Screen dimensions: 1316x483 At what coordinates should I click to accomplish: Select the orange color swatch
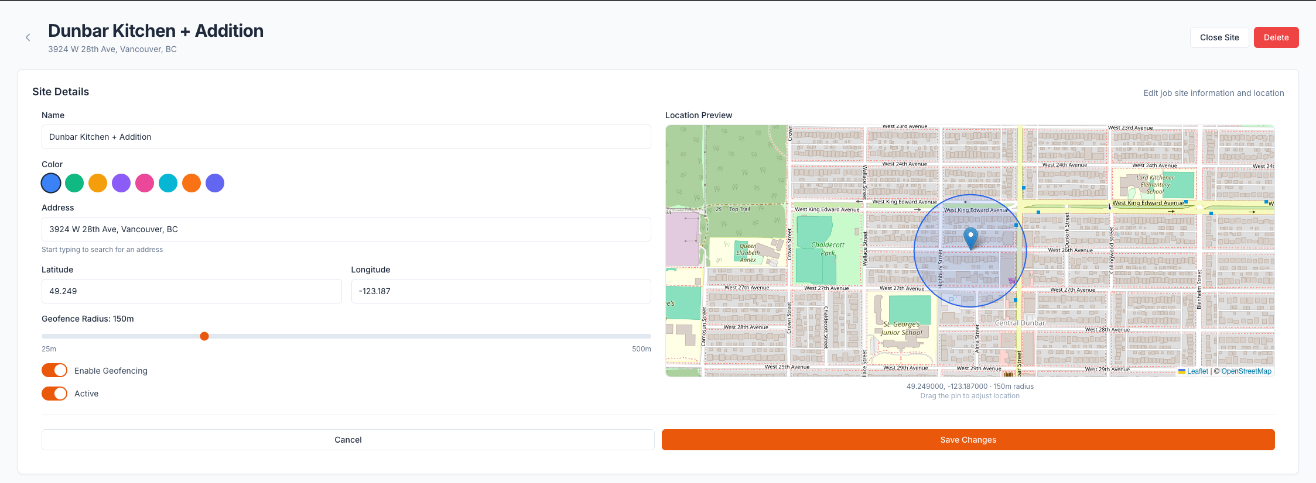[192, 183]
